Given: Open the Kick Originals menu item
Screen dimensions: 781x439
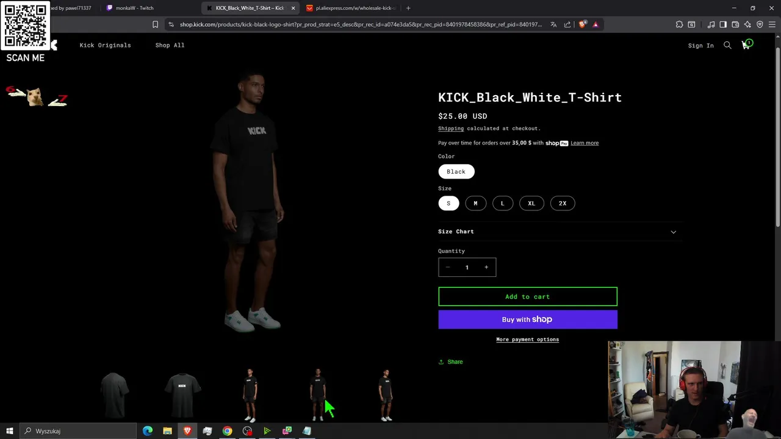Looking at the screenshot, I should click(105, 45).
